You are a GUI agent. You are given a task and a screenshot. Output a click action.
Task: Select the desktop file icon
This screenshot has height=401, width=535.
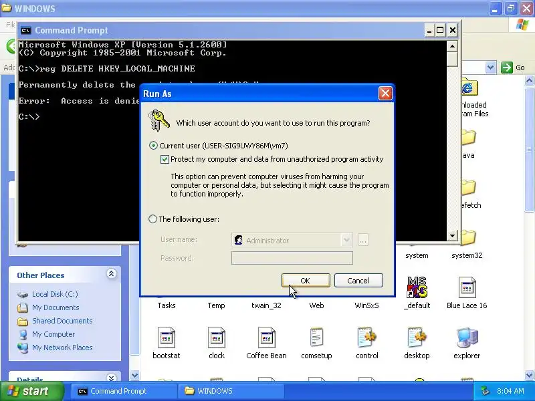tap(417, 338)
